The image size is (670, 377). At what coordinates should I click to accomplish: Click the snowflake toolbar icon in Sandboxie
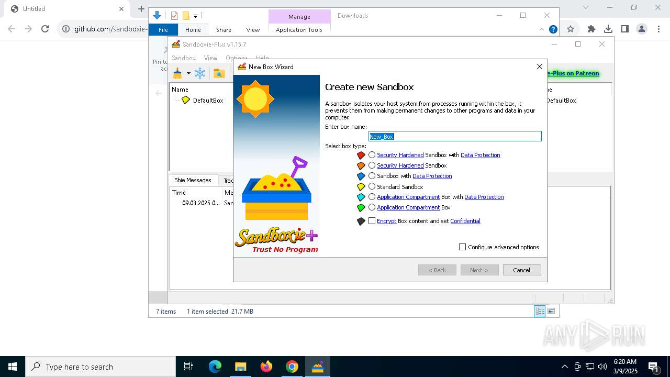200,73
